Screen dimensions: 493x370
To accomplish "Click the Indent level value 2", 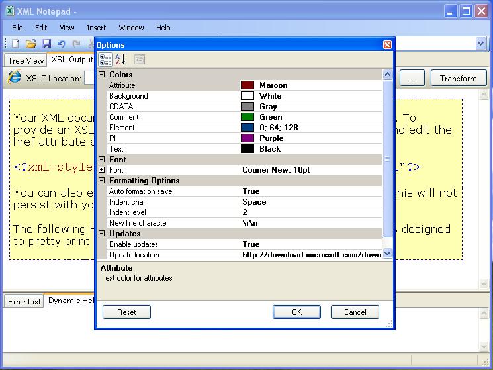I will pos(245,212).
